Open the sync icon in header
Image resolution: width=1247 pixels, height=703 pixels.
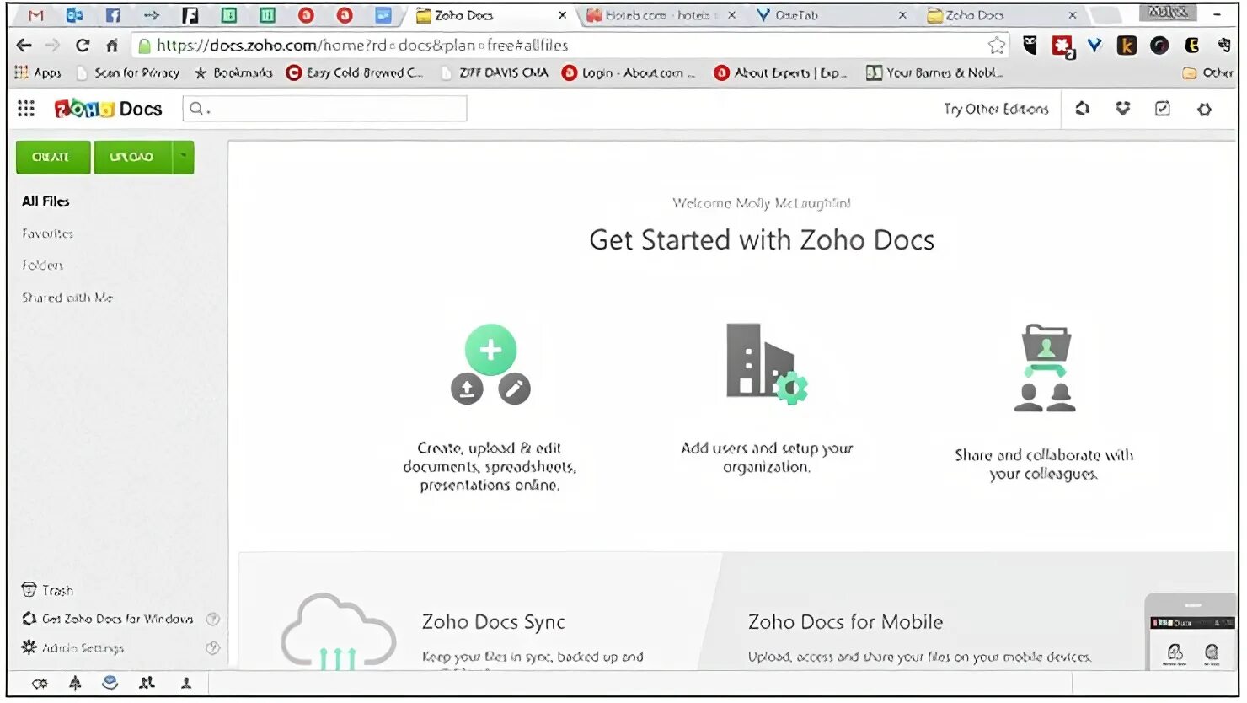[x=1083, y=109]
